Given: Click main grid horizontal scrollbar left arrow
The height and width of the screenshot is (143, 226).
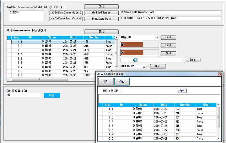Looking at the screenshot, I should pos(9,79).
